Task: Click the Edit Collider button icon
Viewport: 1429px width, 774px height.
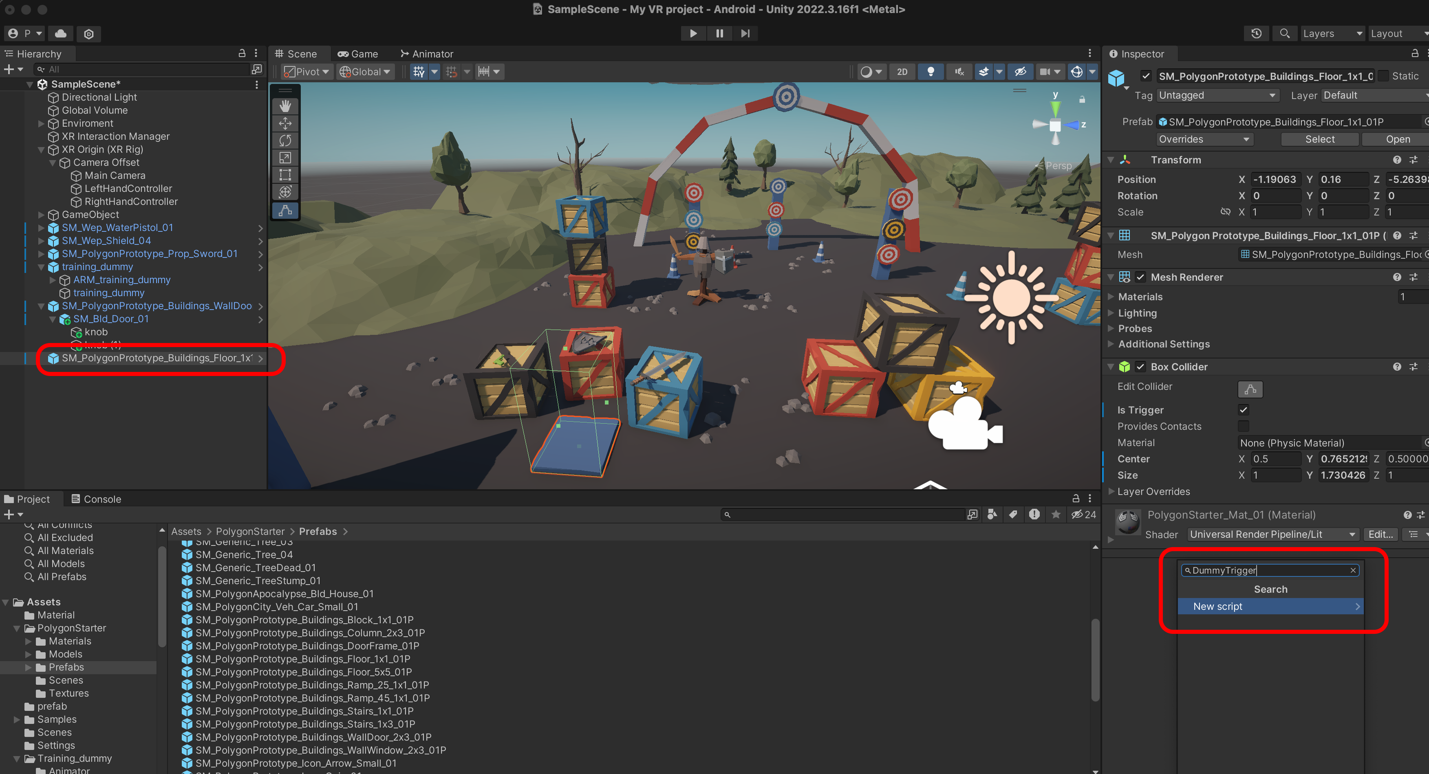Action: pos(1250,389)
